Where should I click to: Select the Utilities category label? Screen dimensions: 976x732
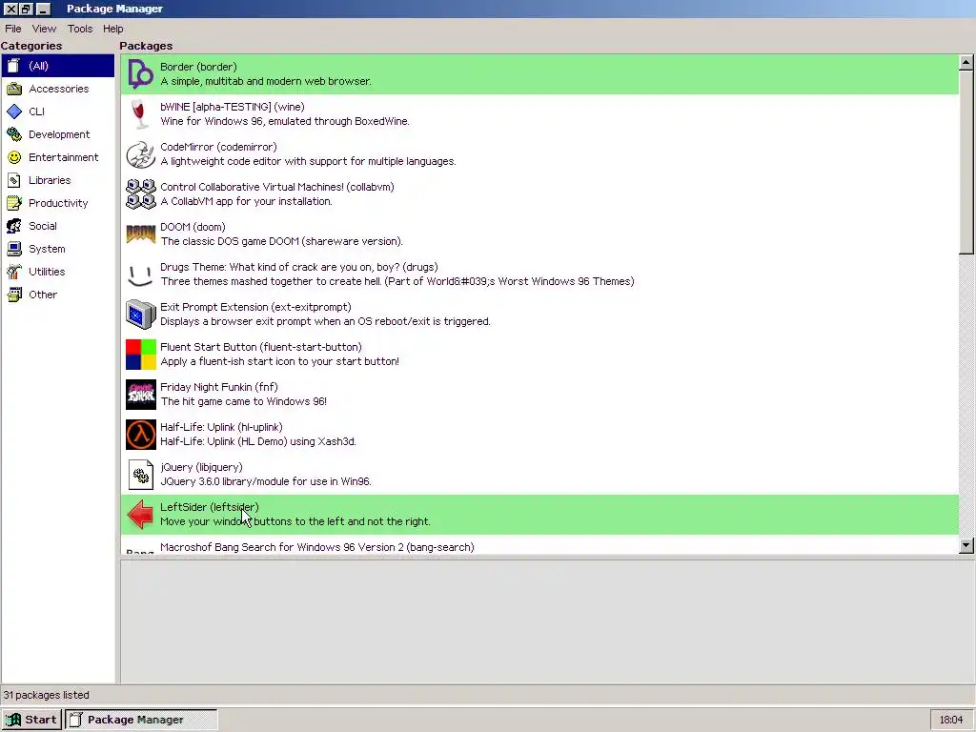[47, 272]
